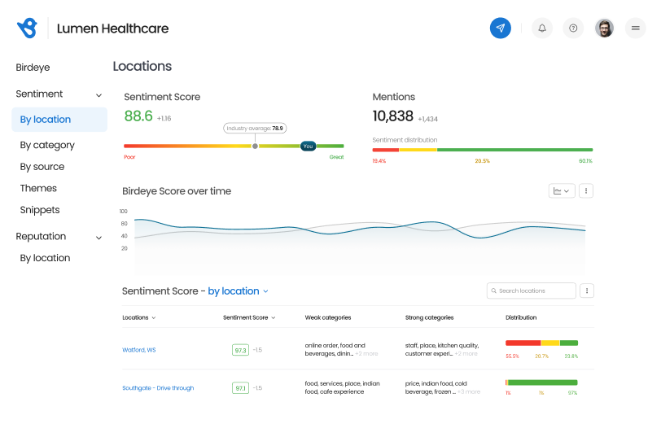Screen dimensions: 661x424
Task: Click the search magnifier icon
Action: pyautogui.click(x=493, y=291)
